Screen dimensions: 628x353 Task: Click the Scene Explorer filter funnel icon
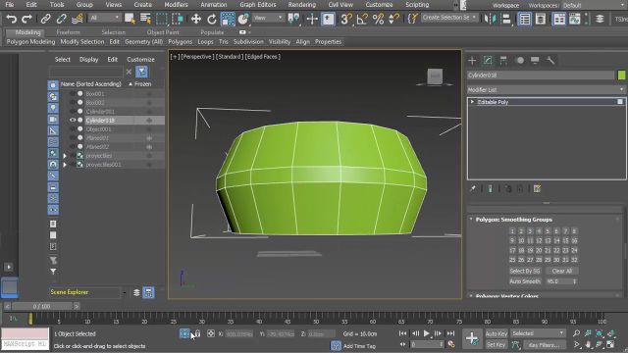[141, 72]
